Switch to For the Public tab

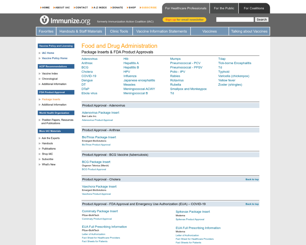(x=224, y=8)
